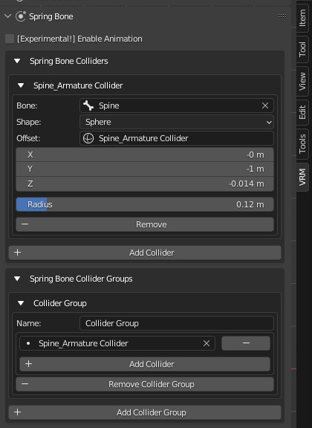Clear the Spine bone with X icon
Image resolution: width=312 pixels, height=428 pixels.
[265, 106]
